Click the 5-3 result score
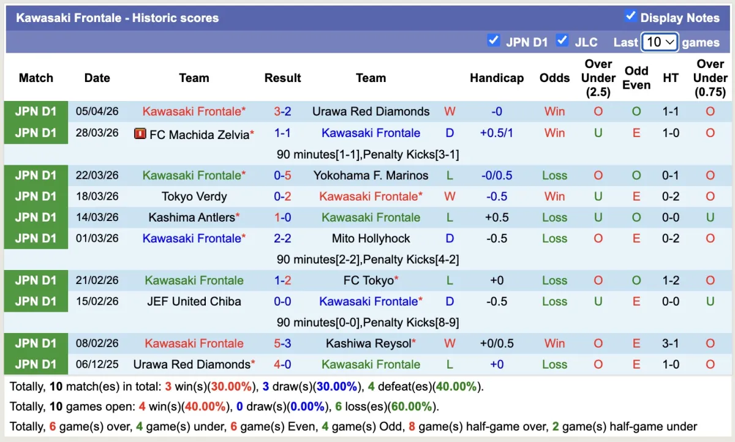This screenshot has width=735, height=442. point(282,343)
